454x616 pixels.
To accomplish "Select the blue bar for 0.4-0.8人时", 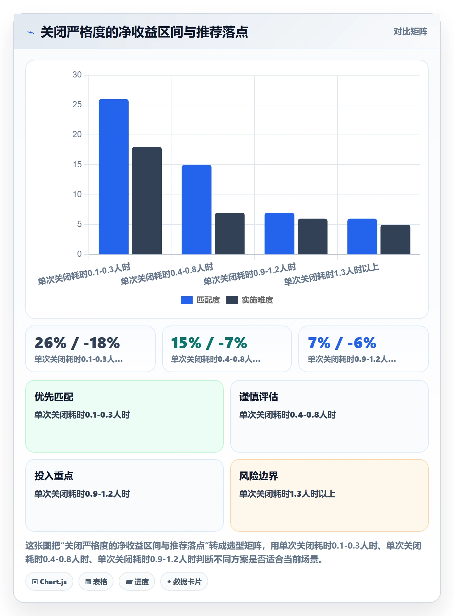I will (197, 209).
